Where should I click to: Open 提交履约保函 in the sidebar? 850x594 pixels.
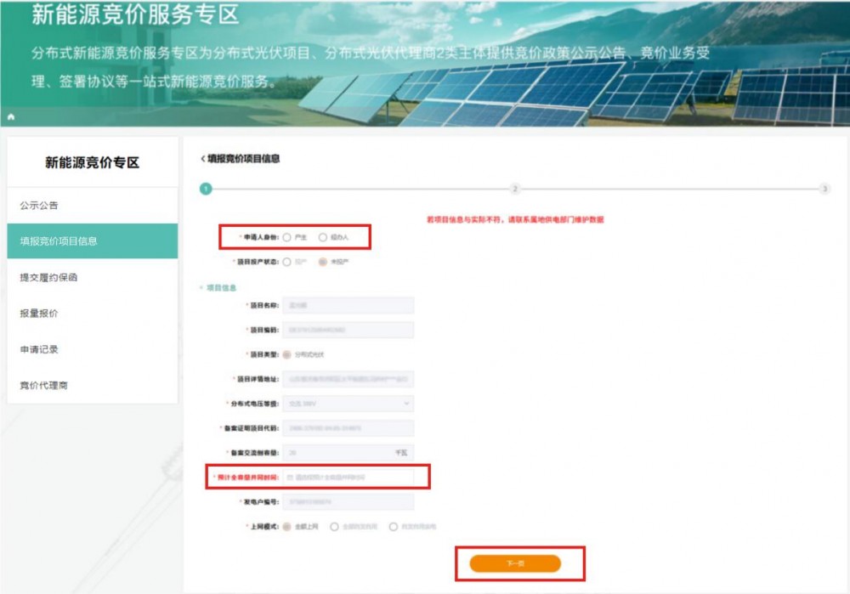(x=92, y=277)
